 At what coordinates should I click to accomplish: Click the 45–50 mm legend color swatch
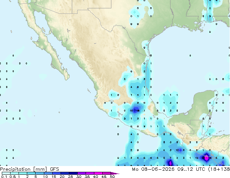point(107,173)
